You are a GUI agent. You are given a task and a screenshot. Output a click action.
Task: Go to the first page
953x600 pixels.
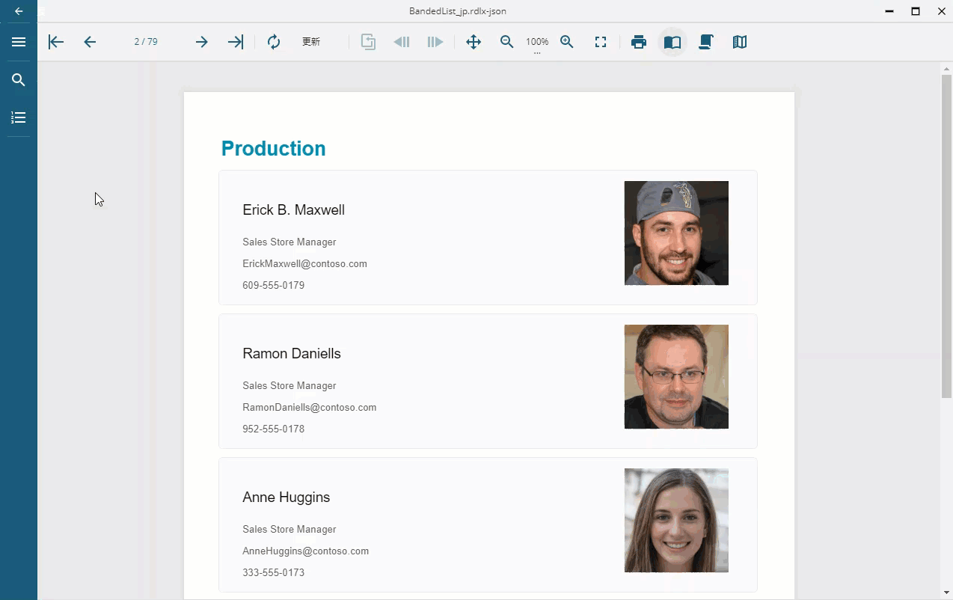pos(56,42)
